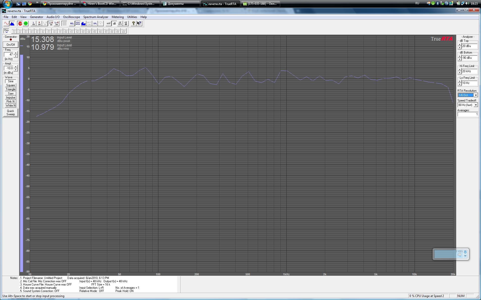Choose Pink N noise waveform
This screenshot has height=300, width=481.
click(x=11, y=101)
